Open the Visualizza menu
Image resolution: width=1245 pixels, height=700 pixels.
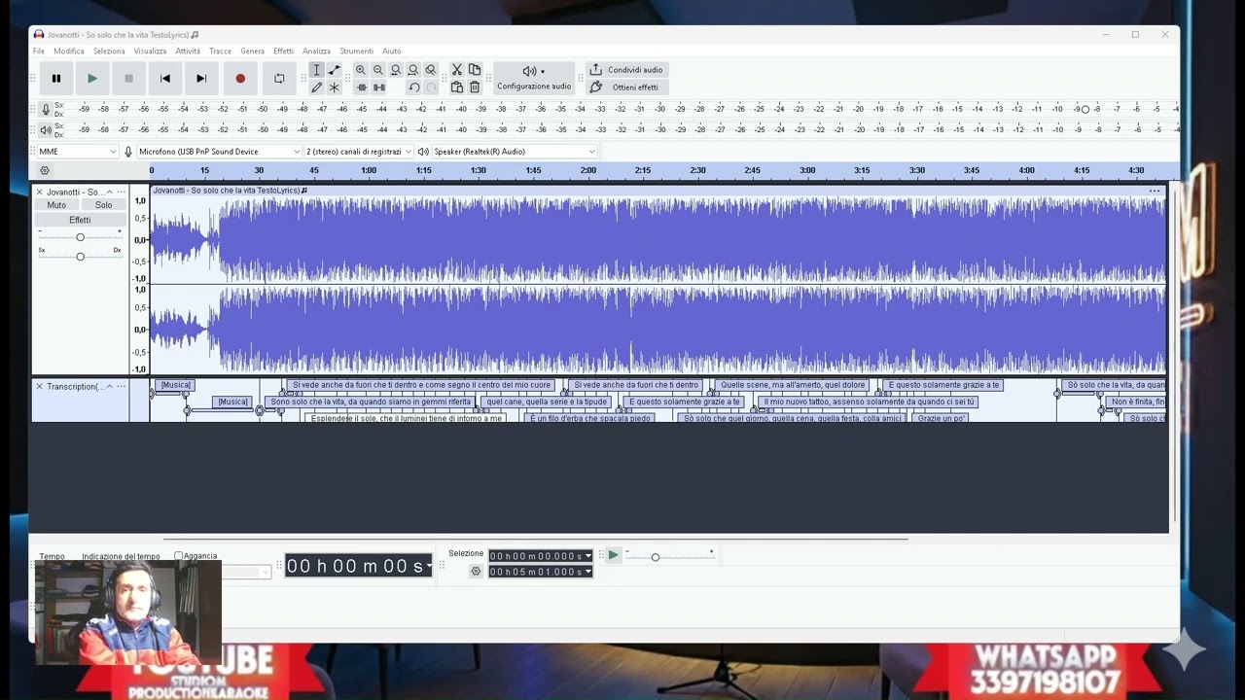[151, 52]
